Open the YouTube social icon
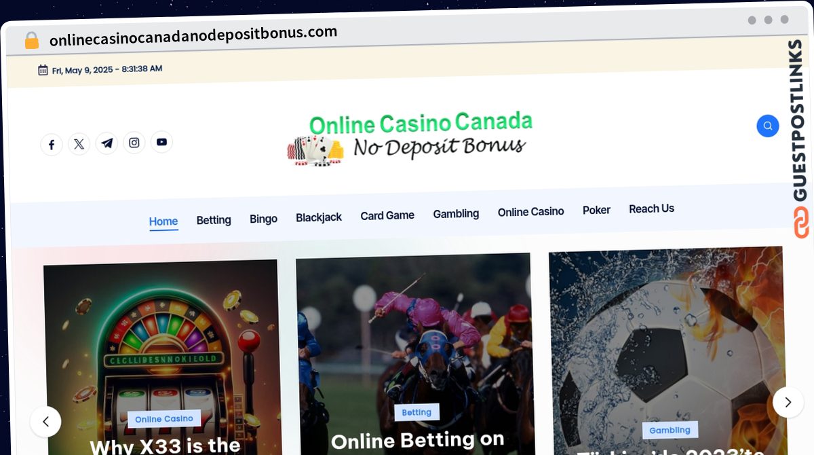Screen dimensions: 814x455 [161, 142]
